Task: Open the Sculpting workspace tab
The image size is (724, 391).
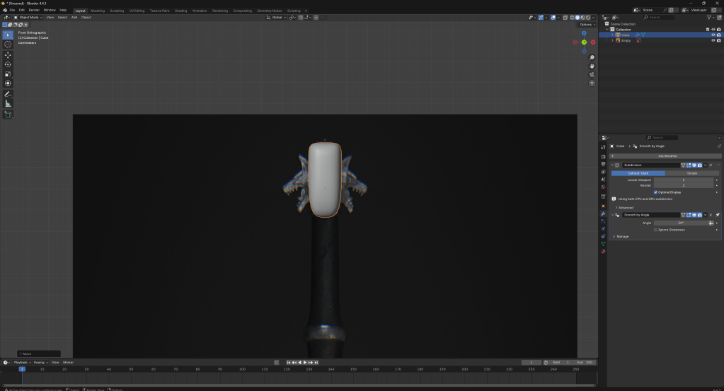Action: tap(117, 11)
